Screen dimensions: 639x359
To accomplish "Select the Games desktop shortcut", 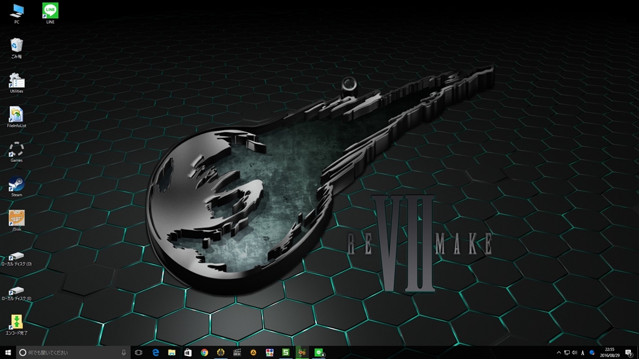I will tap(16, 152).
